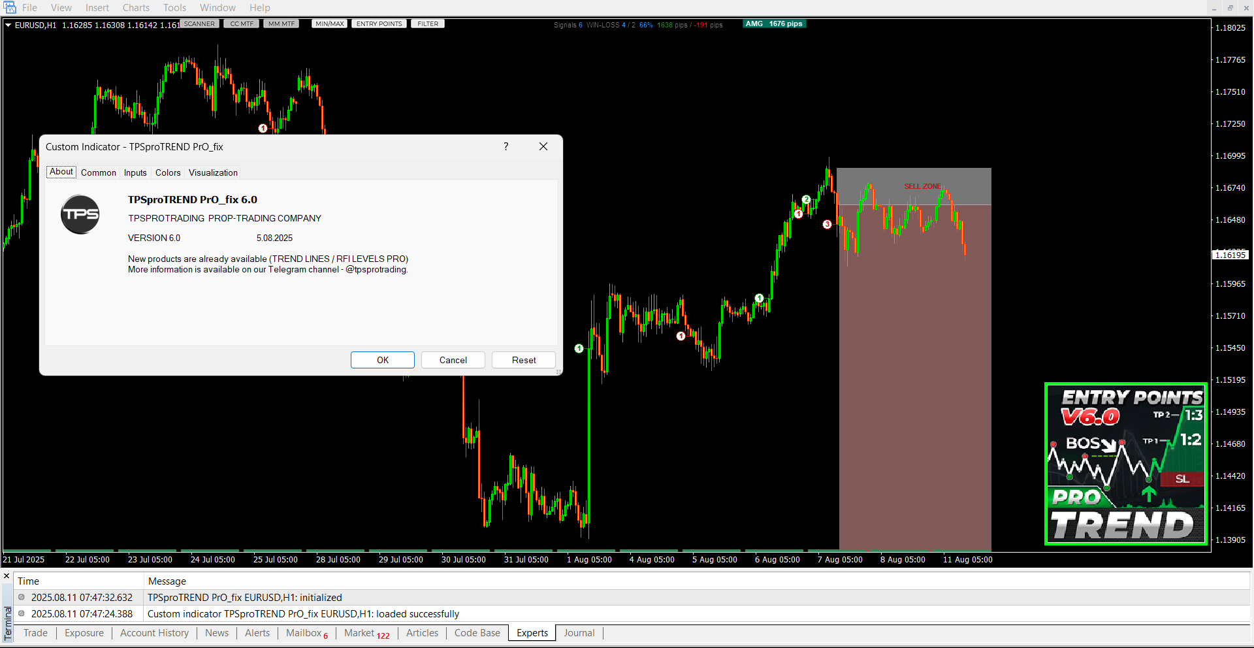Screen dimensions: 1254x648
Task: Open the News terminal tab
Action: [x=217, y=633]
